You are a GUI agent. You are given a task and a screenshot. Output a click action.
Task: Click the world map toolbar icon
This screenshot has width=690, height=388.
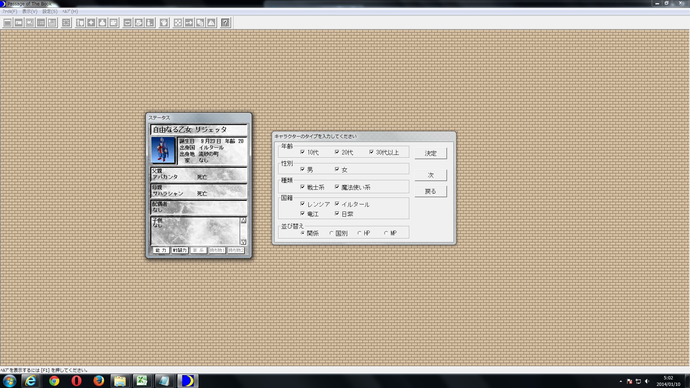30,23
